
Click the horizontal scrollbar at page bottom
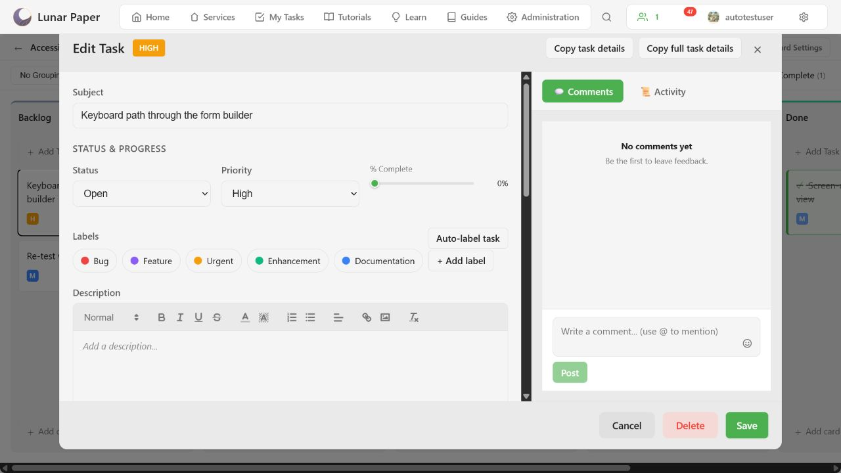click(x=321, y=468)
